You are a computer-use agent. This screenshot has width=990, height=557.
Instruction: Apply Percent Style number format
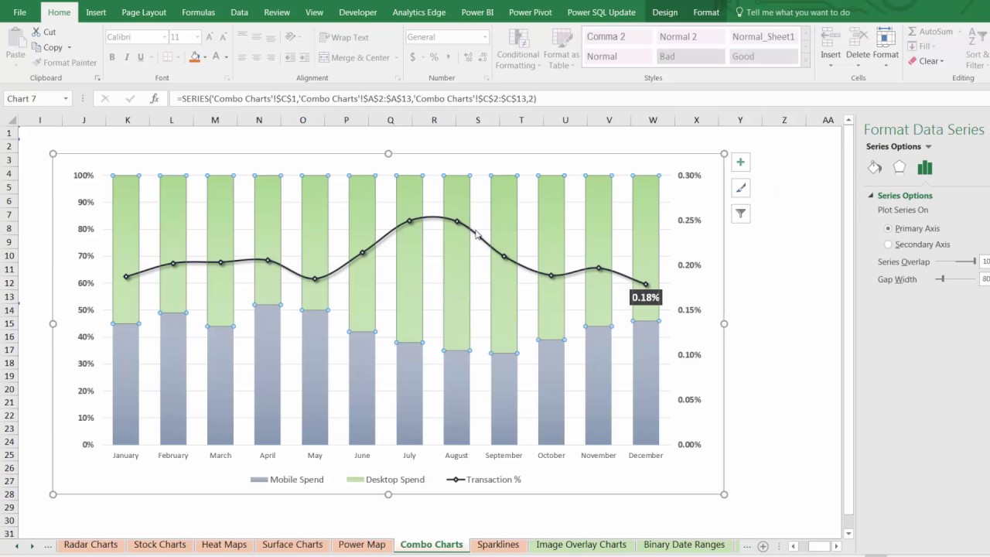434,57
